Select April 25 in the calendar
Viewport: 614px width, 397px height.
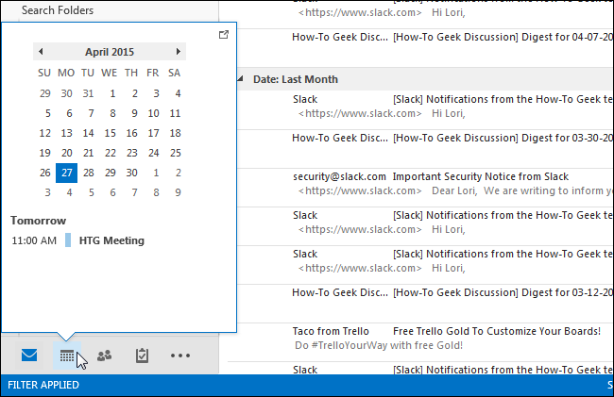pos(175,153)
